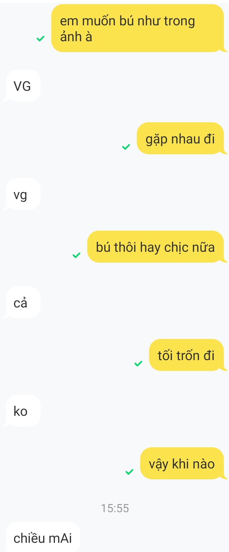
Task: Select the lowercase 'vg' received message bubble
Action: click(23, 194)
